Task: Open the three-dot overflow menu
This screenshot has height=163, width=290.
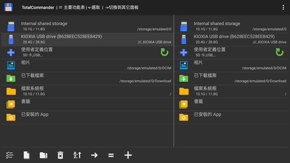Action: [283, 7]
